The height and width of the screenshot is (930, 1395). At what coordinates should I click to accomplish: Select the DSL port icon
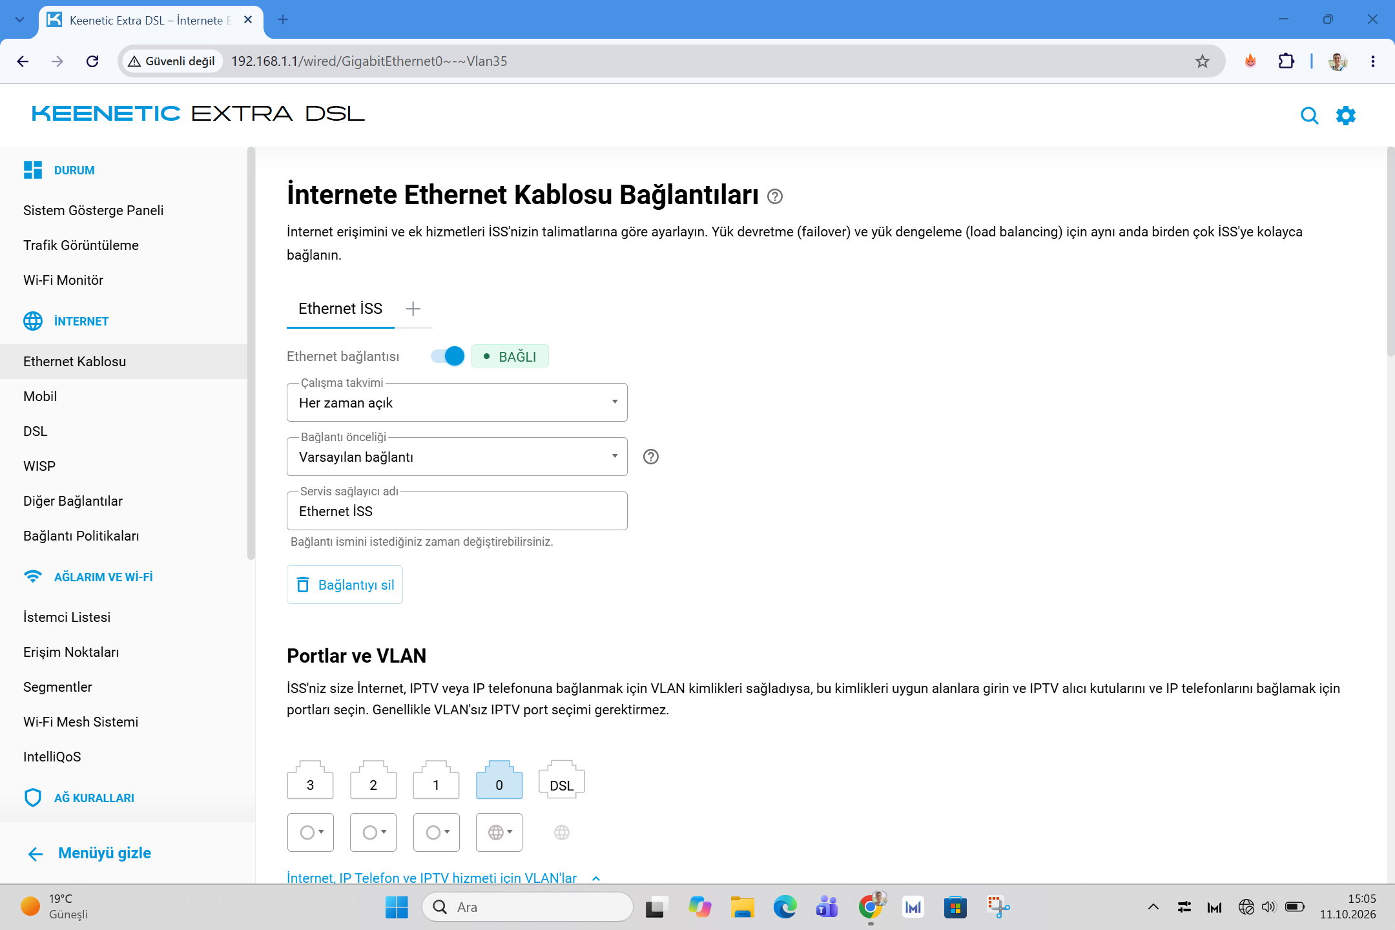562,780
